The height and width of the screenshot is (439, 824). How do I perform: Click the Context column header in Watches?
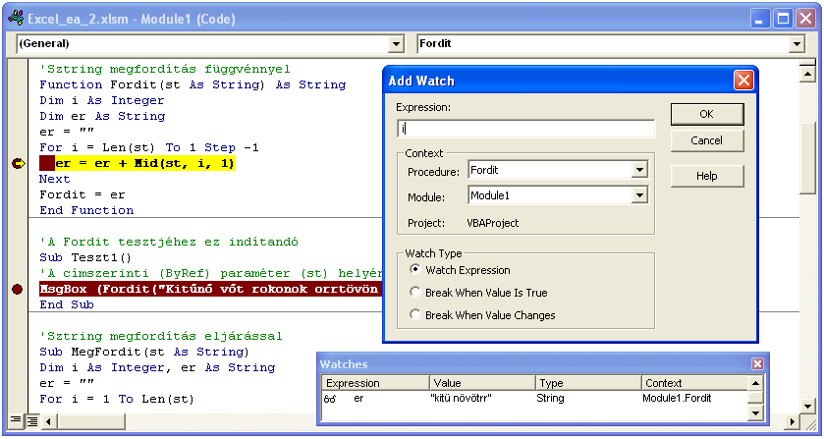tap(694, 383)
